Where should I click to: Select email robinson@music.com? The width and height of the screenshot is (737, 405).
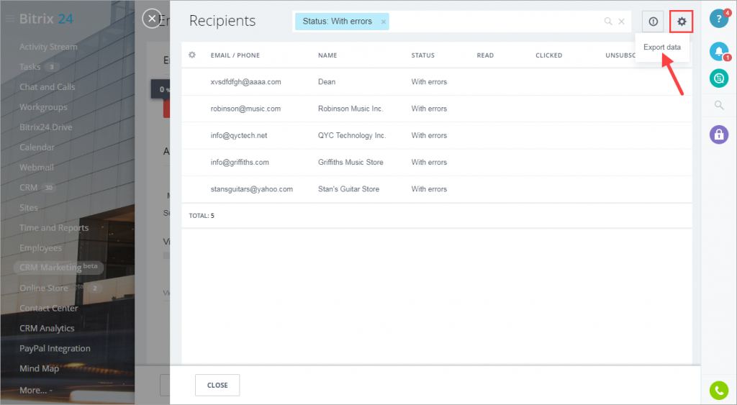245,109
